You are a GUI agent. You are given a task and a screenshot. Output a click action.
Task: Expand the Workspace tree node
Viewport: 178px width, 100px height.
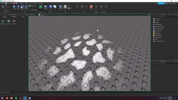152,19
